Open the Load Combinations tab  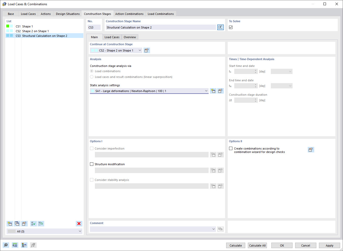161,14
